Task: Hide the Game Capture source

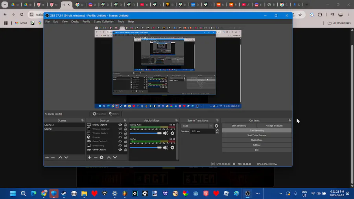Action: click(120, 149)
